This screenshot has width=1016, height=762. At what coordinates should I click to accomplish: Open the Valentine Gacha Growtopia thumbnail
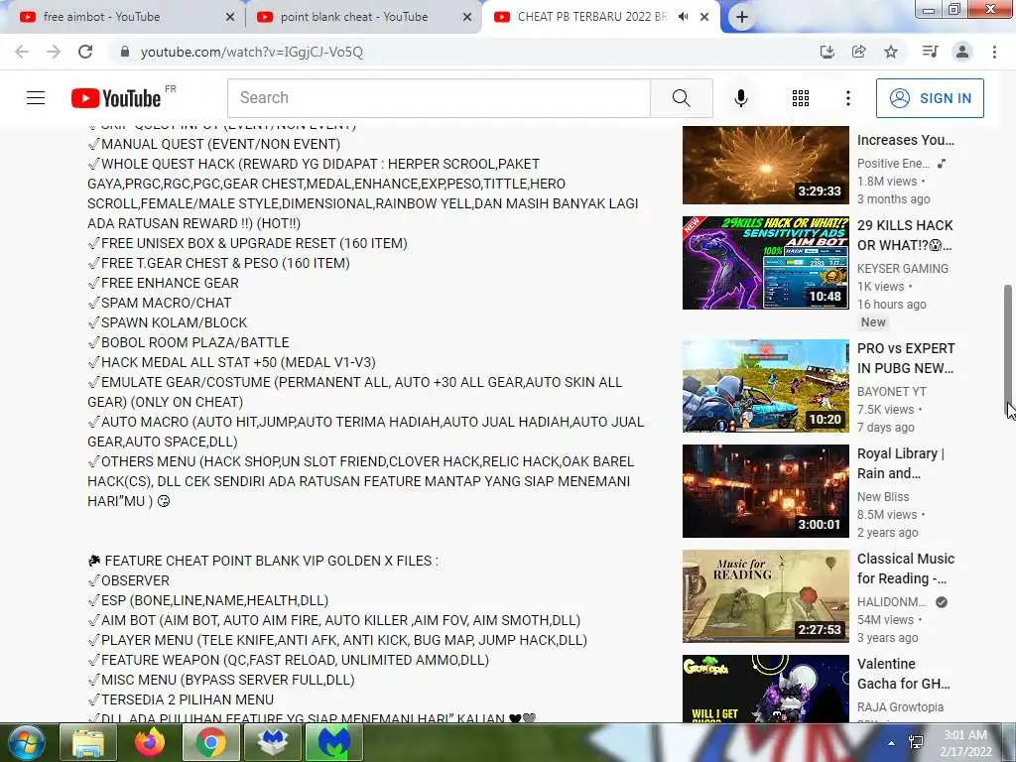point(765,689)
